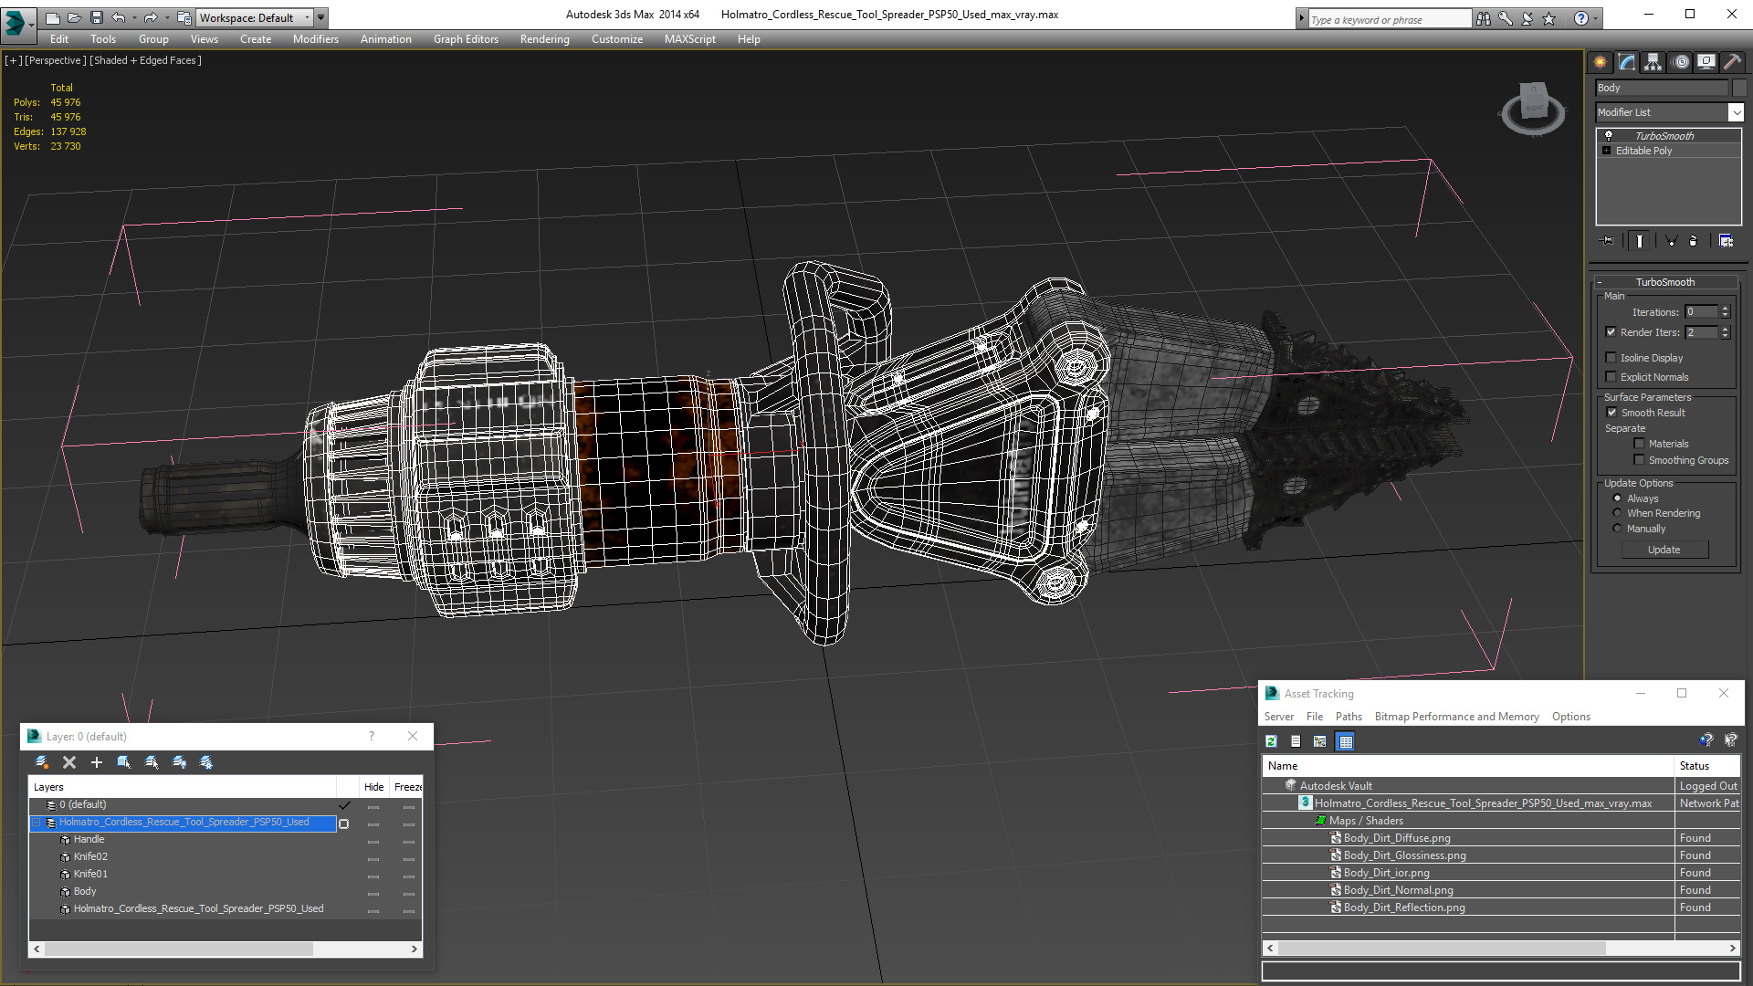Open the Create command panel tab
This screenshot has height=986, width=1753.
[x=1600, y=62]
